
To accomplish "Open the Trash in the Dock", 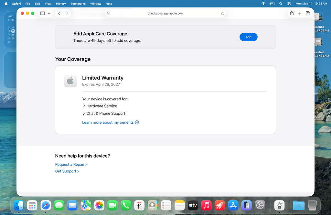I will tap(312, 205).
